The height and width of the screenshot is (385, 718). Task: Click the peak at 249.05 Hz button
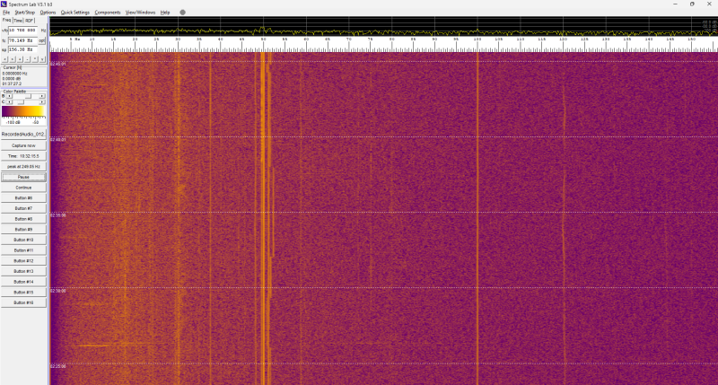click(x=23, y=167)
